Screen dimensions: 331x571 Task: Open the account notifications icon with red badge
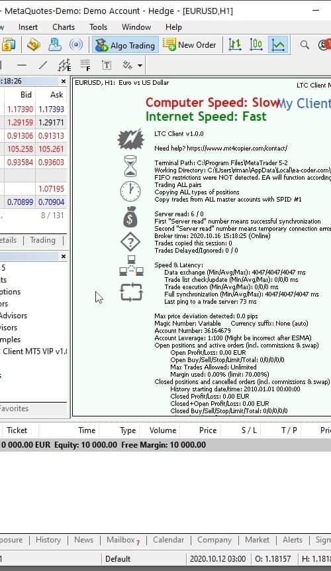point(324,44)
